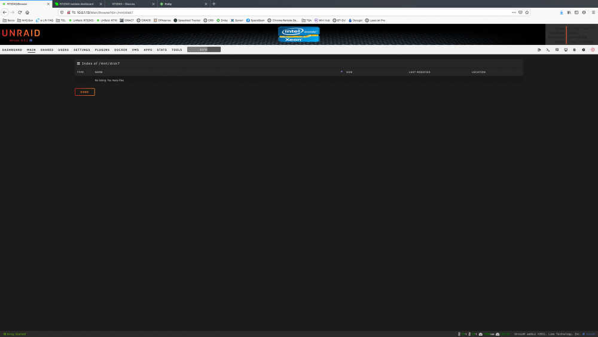This screenshot has height=337, width=598.
Task: Open page actions three-dot menu
Action: point(514,12)
